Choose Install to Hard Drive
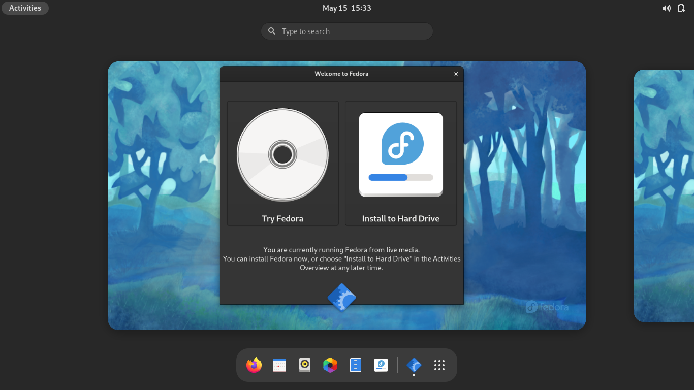 tap(401, 163)
